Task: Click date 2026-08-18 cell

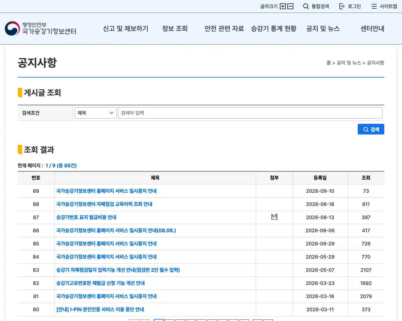Action: point(320,204)
